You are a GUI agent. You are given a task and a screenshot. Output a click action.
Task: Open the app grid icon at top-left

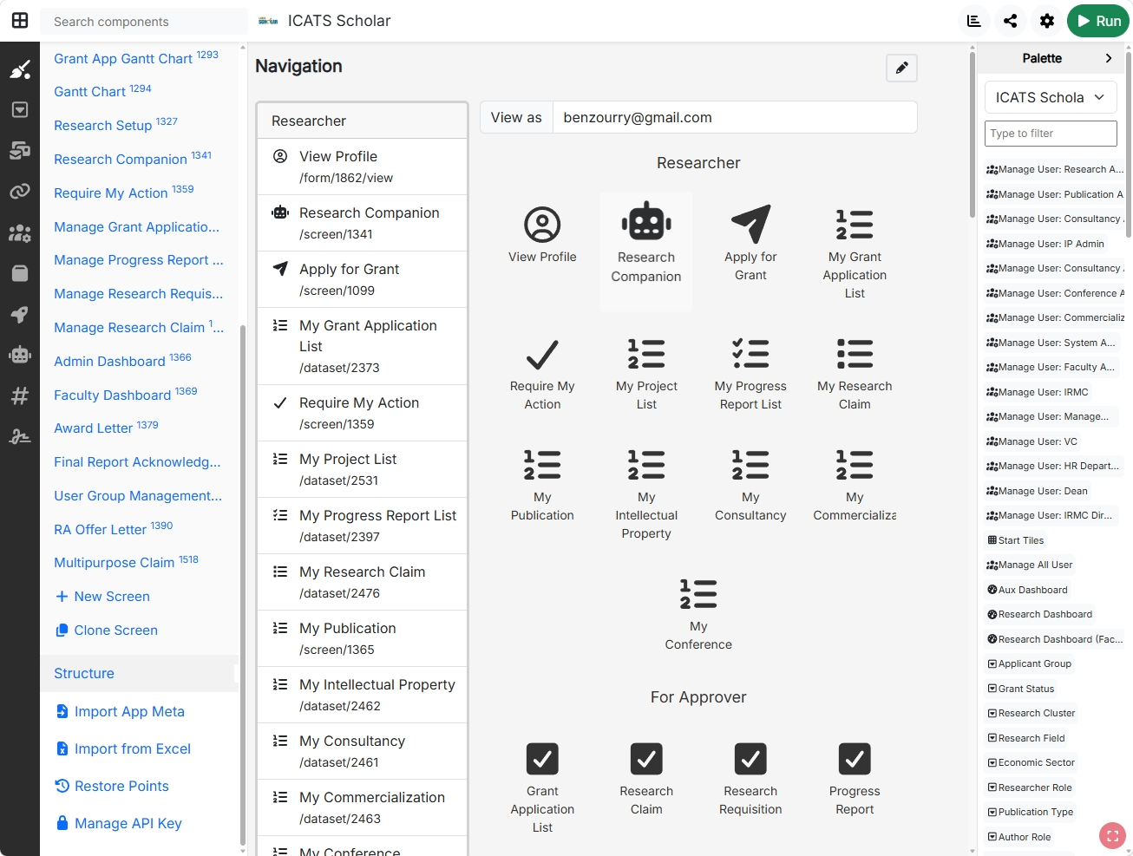pos(20,21)
